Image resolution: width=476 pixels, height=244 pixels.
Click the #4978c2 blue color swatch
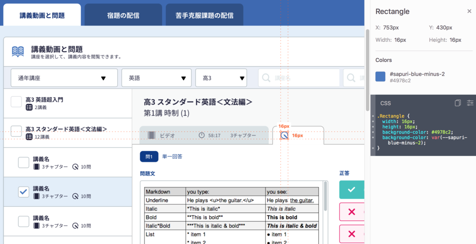tap(380, 77)
